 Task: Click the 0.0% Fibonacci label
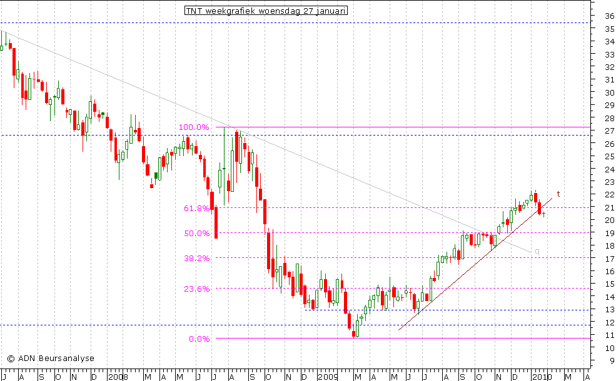click(199, 339)
